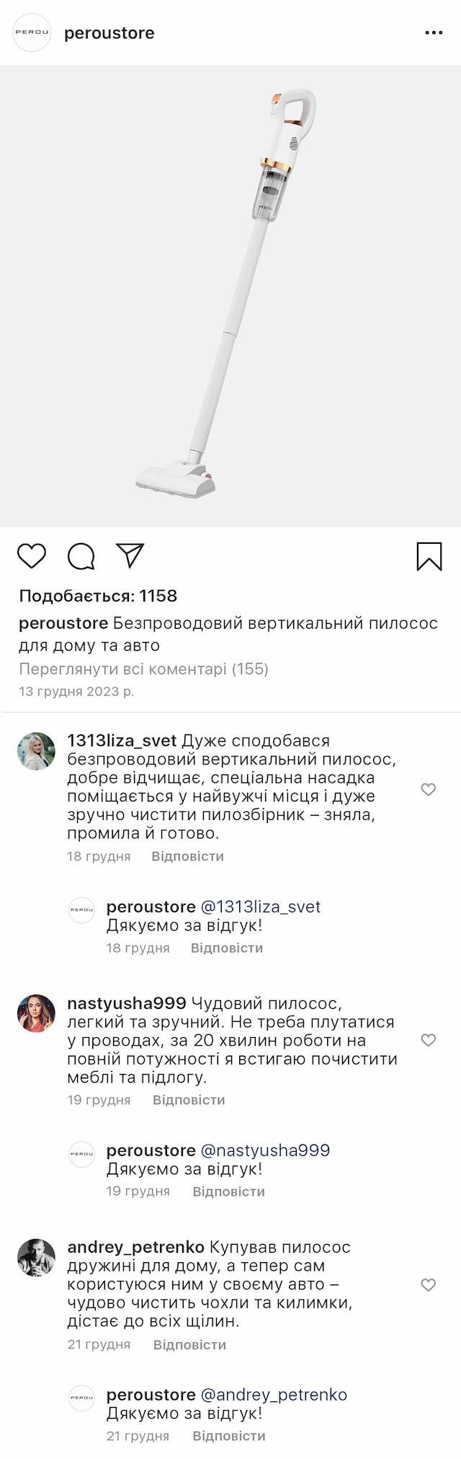Image resolution: width=461 pixels, height=1459 pixels.
Task: Open peroustore username in post header
Action: (x=109, y=33)
